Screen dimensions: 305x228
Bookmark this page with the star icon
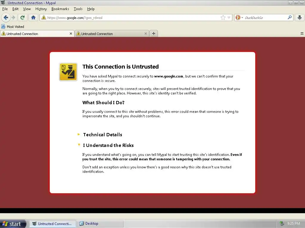click(223, 18)
